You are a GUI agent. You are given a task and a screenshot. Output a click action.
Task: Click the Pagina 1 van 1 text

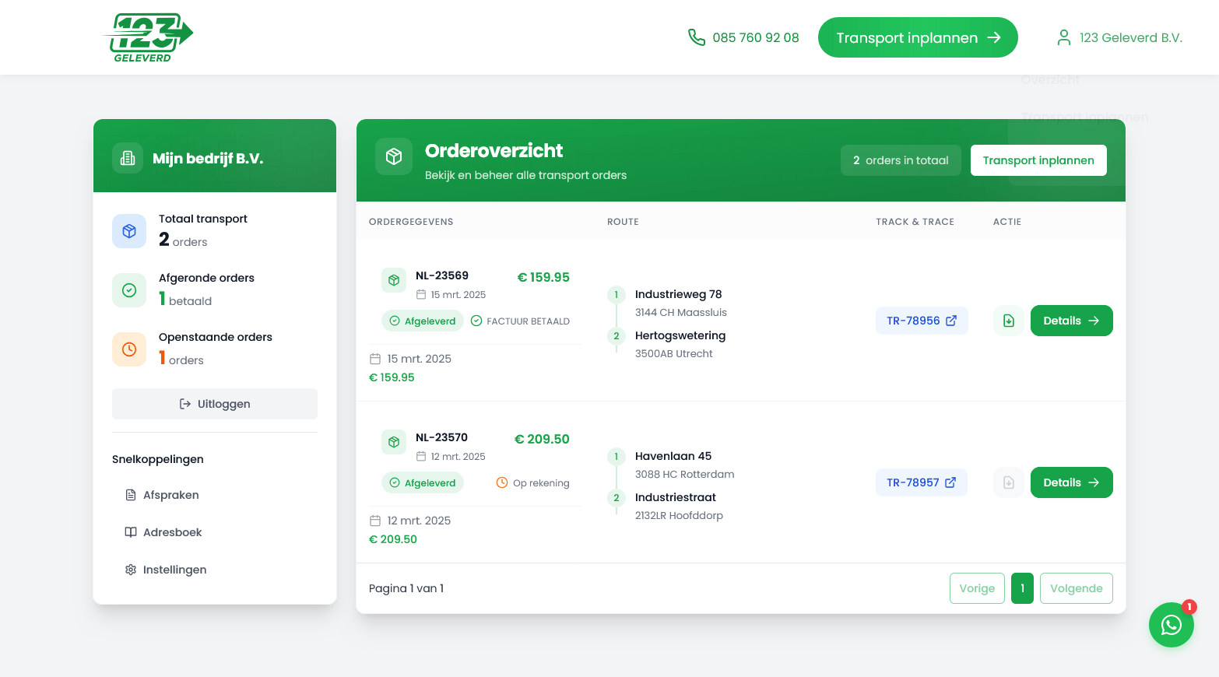click(x=406, y=588)
